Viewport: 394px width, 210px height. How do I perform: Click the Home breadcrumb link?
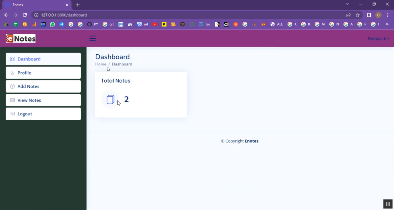click(101, 64)
